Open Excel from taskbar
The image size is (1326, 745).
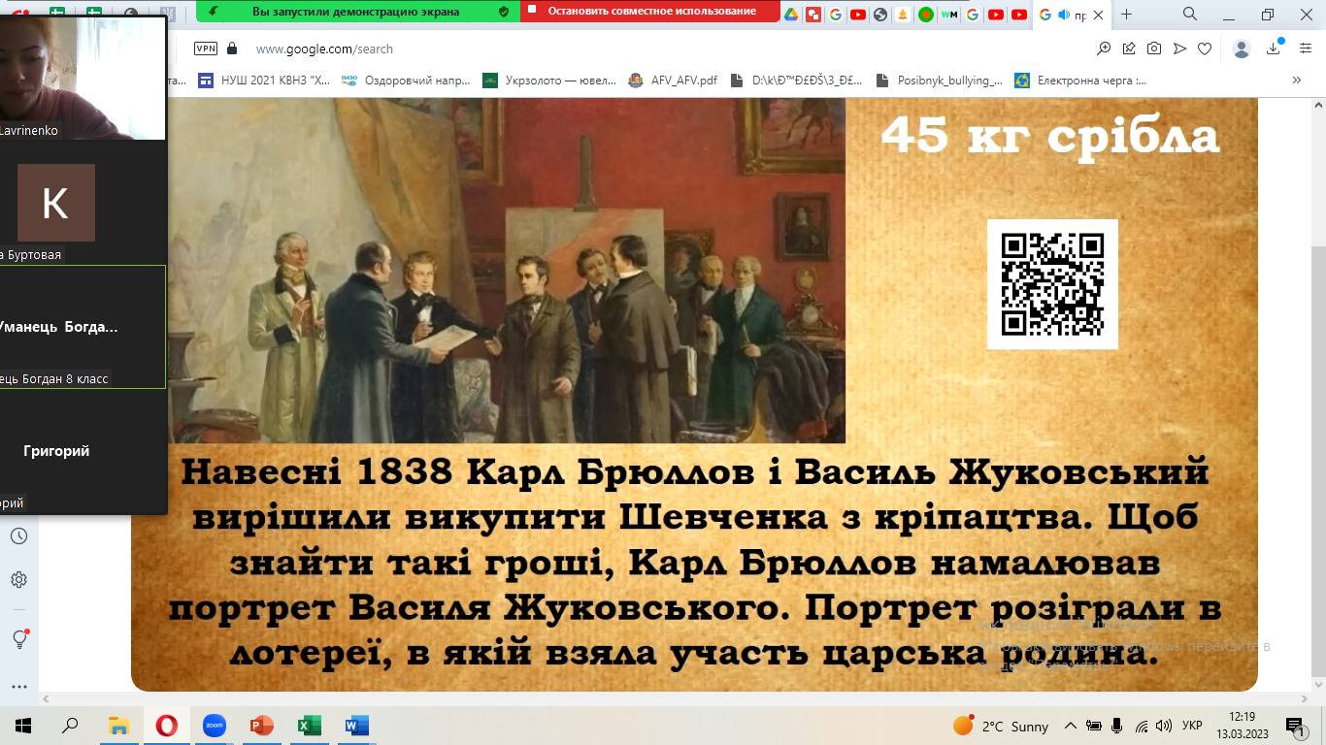pos(309,726)
